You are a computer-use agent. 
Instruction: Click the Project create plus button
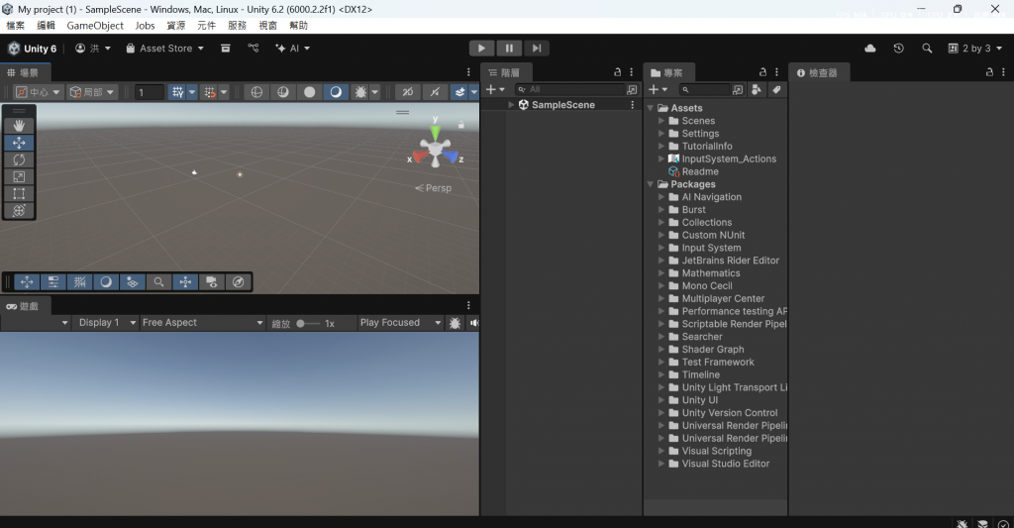point(658,90)
